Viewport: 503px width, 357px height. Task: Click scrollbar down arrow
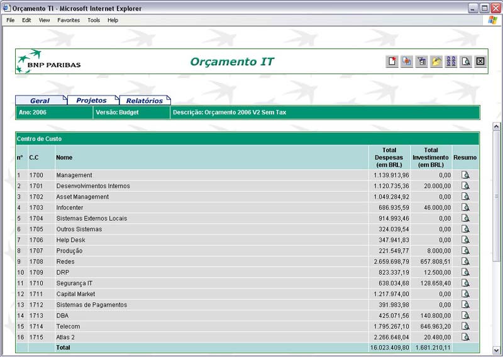(x=496, y=350)
